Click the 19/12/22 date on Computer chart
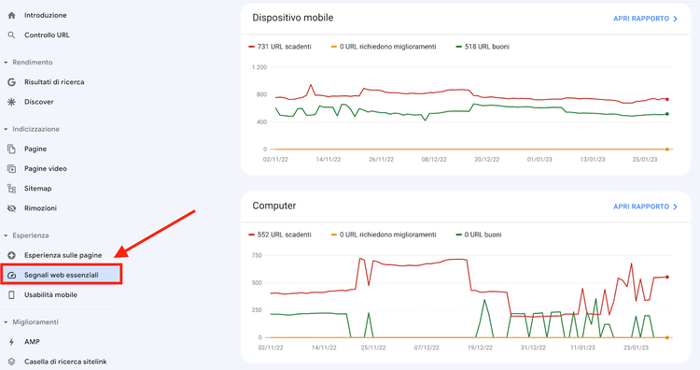Image resolution: width=700 pixels, height=370 pixels. 480,348
